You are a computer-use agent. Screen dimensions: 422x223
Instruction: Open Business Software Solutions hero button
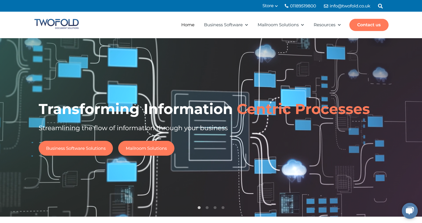pyautogui.click(x=76, y=148)
